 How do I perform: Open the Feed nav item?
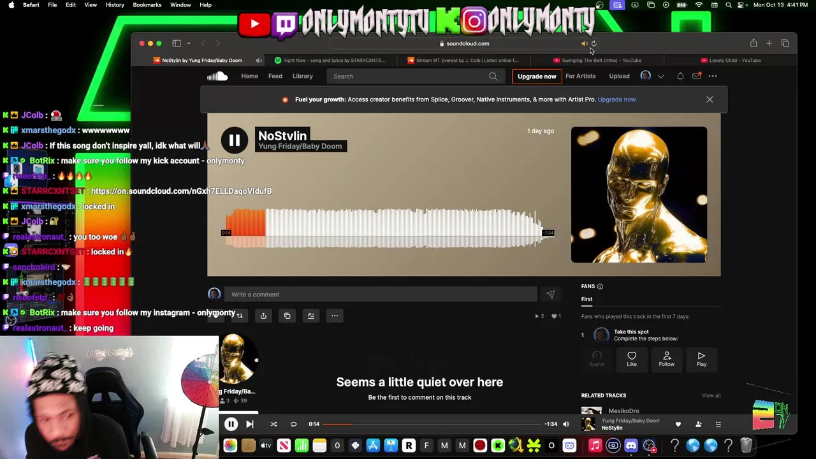275,76
